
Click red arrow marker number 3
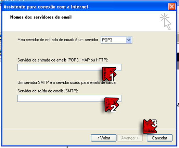click(x=150, y=126)
